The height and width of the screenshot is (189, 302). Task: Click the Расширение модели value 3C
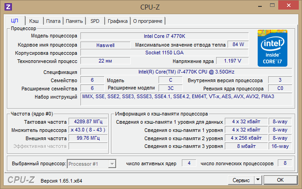(x=170, y=88)
